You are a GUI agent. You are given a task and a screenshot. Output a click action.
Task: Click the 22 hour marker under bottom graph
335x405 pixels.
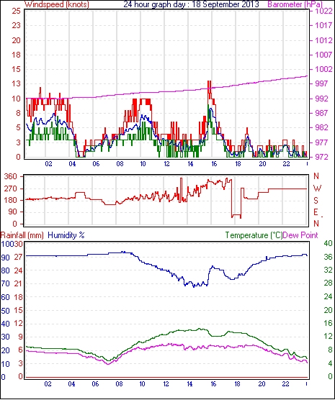(285, 384)
